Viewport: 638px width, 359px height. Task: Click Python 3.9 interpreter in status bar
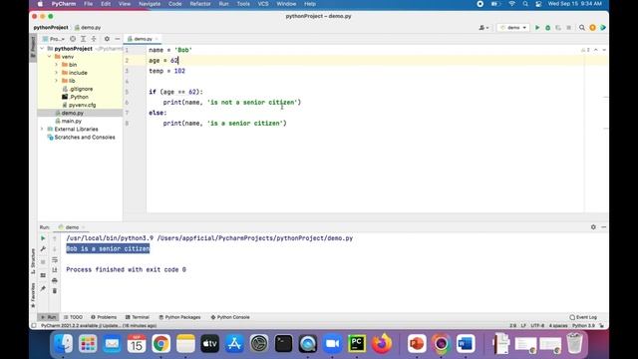click(x=583, y=326)
